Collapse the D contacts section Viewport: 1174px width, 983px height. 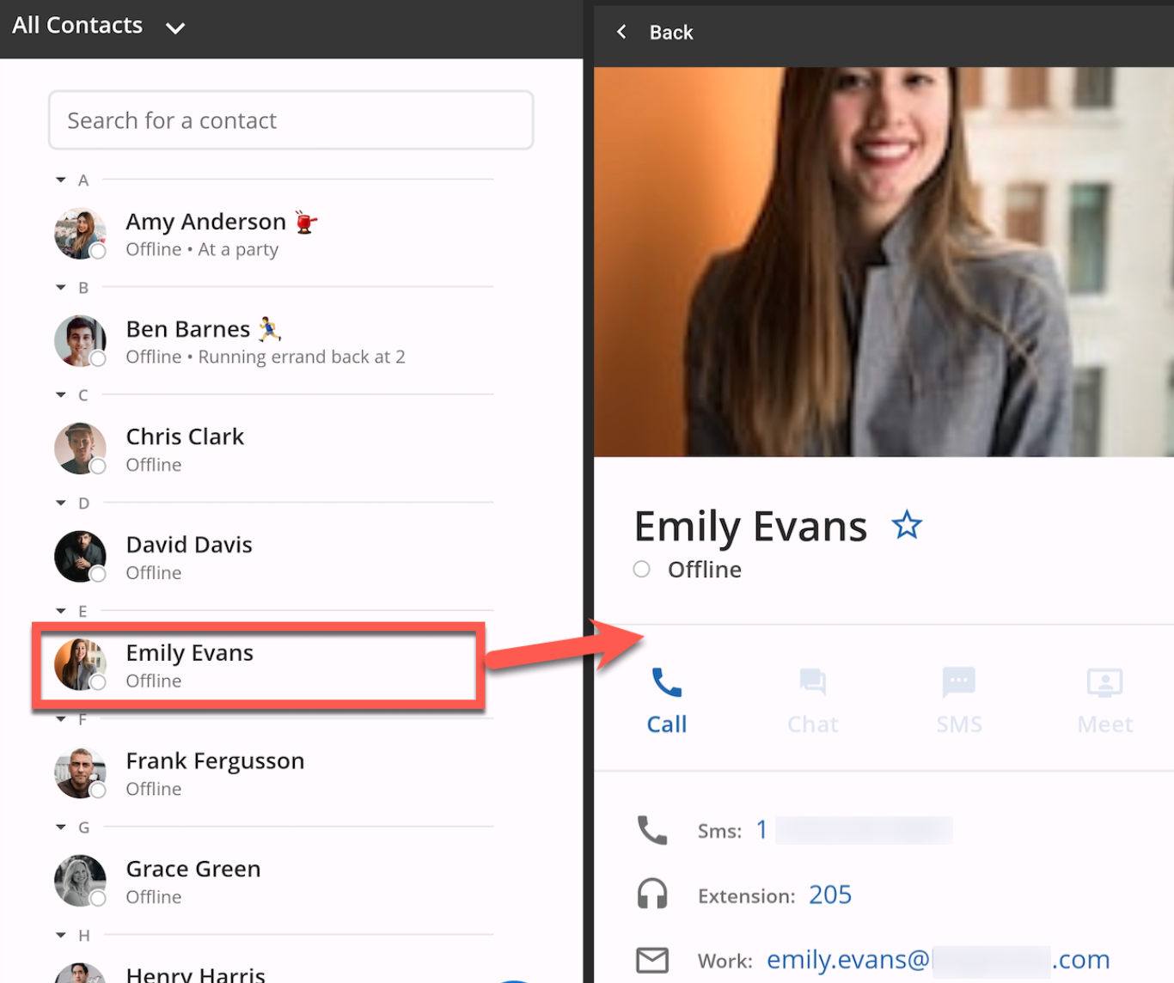click(61, 503)
